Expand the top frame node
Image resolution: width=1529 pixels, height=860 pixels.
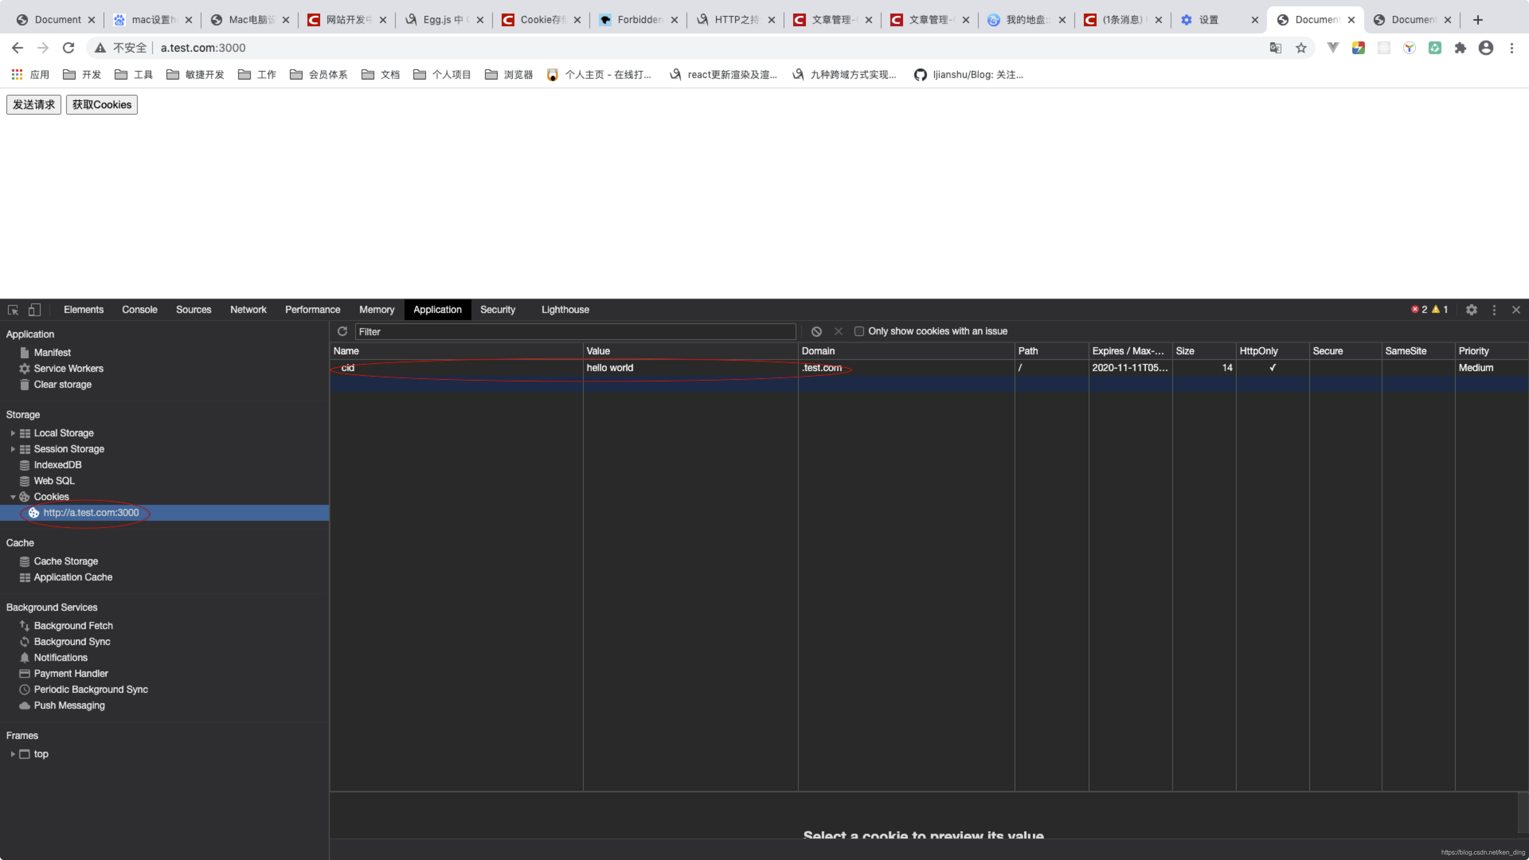tap(12, 754)
